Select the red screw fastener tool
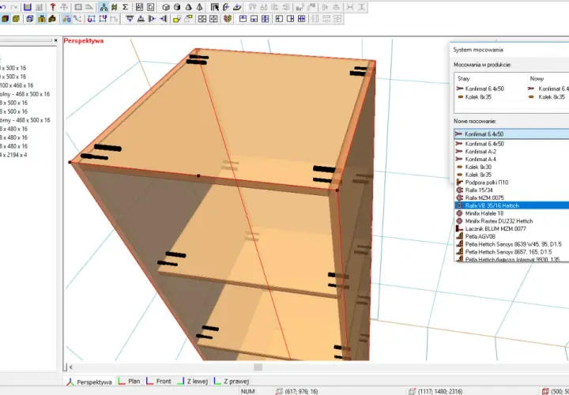Viewport: 569px width, 395px height. (53, 7)
